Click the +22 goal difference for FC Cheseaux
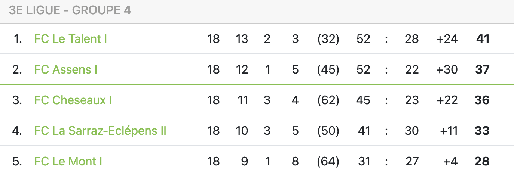 pyautogui.click(x=447, y=100)
